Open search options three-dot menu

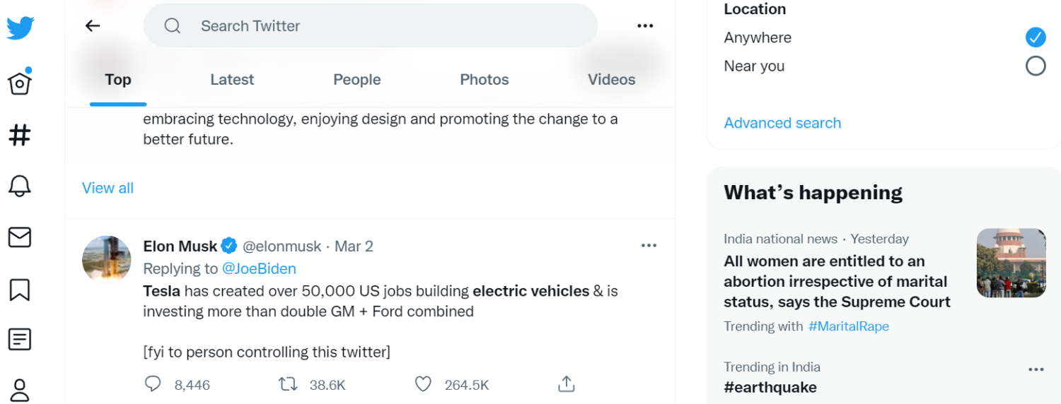tap(644, 26)
